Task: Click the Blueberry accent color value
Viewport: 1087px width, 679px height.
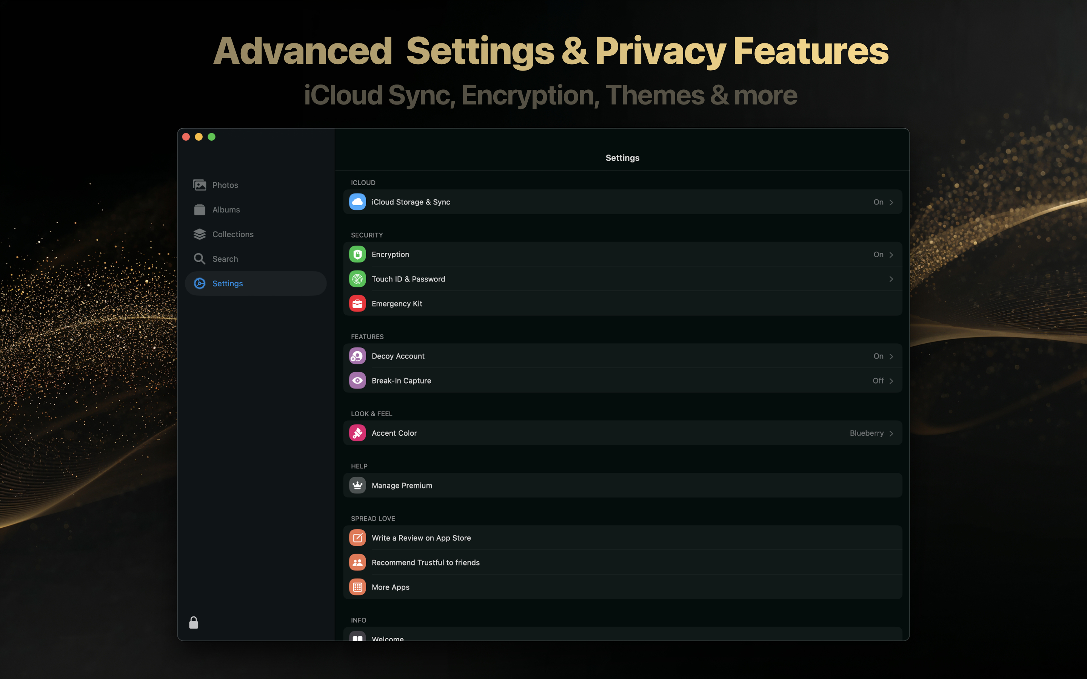Action: click(x=867, y=433)
